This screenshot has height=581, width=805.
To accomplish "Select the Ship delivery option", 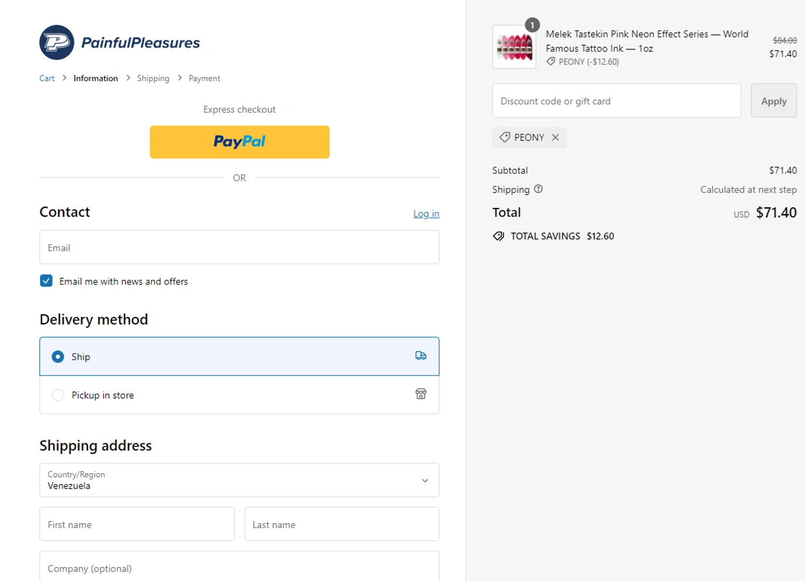I will (239, 356).
